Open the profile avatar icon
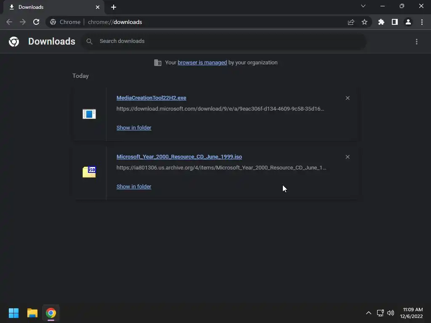Viewport: 431px width, 323px height. (408, 22)
